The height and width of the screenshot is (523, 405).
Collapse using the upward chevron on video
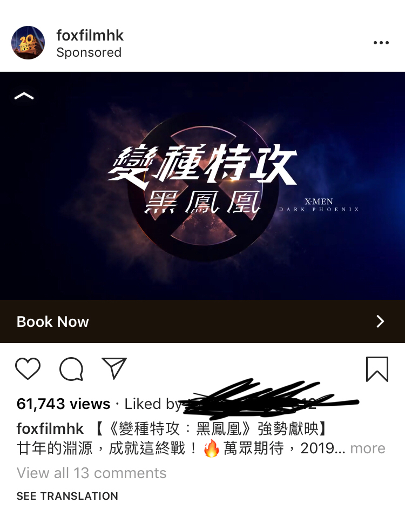pyautogui.click(x=24, y=96)
